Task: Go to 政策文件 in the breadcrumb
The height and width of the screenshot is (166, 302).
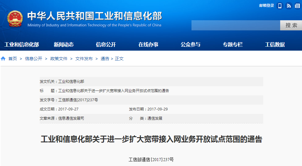Action: 59,59
